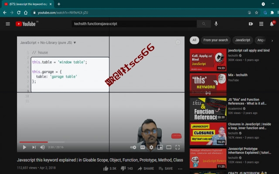Click the video title text
This screenshot has height=174, width=279.
click(100, 160)
